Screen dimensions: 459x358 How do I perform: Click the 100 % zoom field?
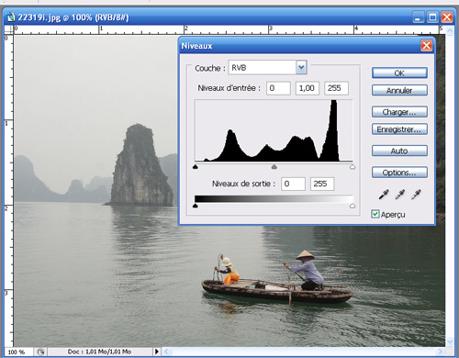17,352
